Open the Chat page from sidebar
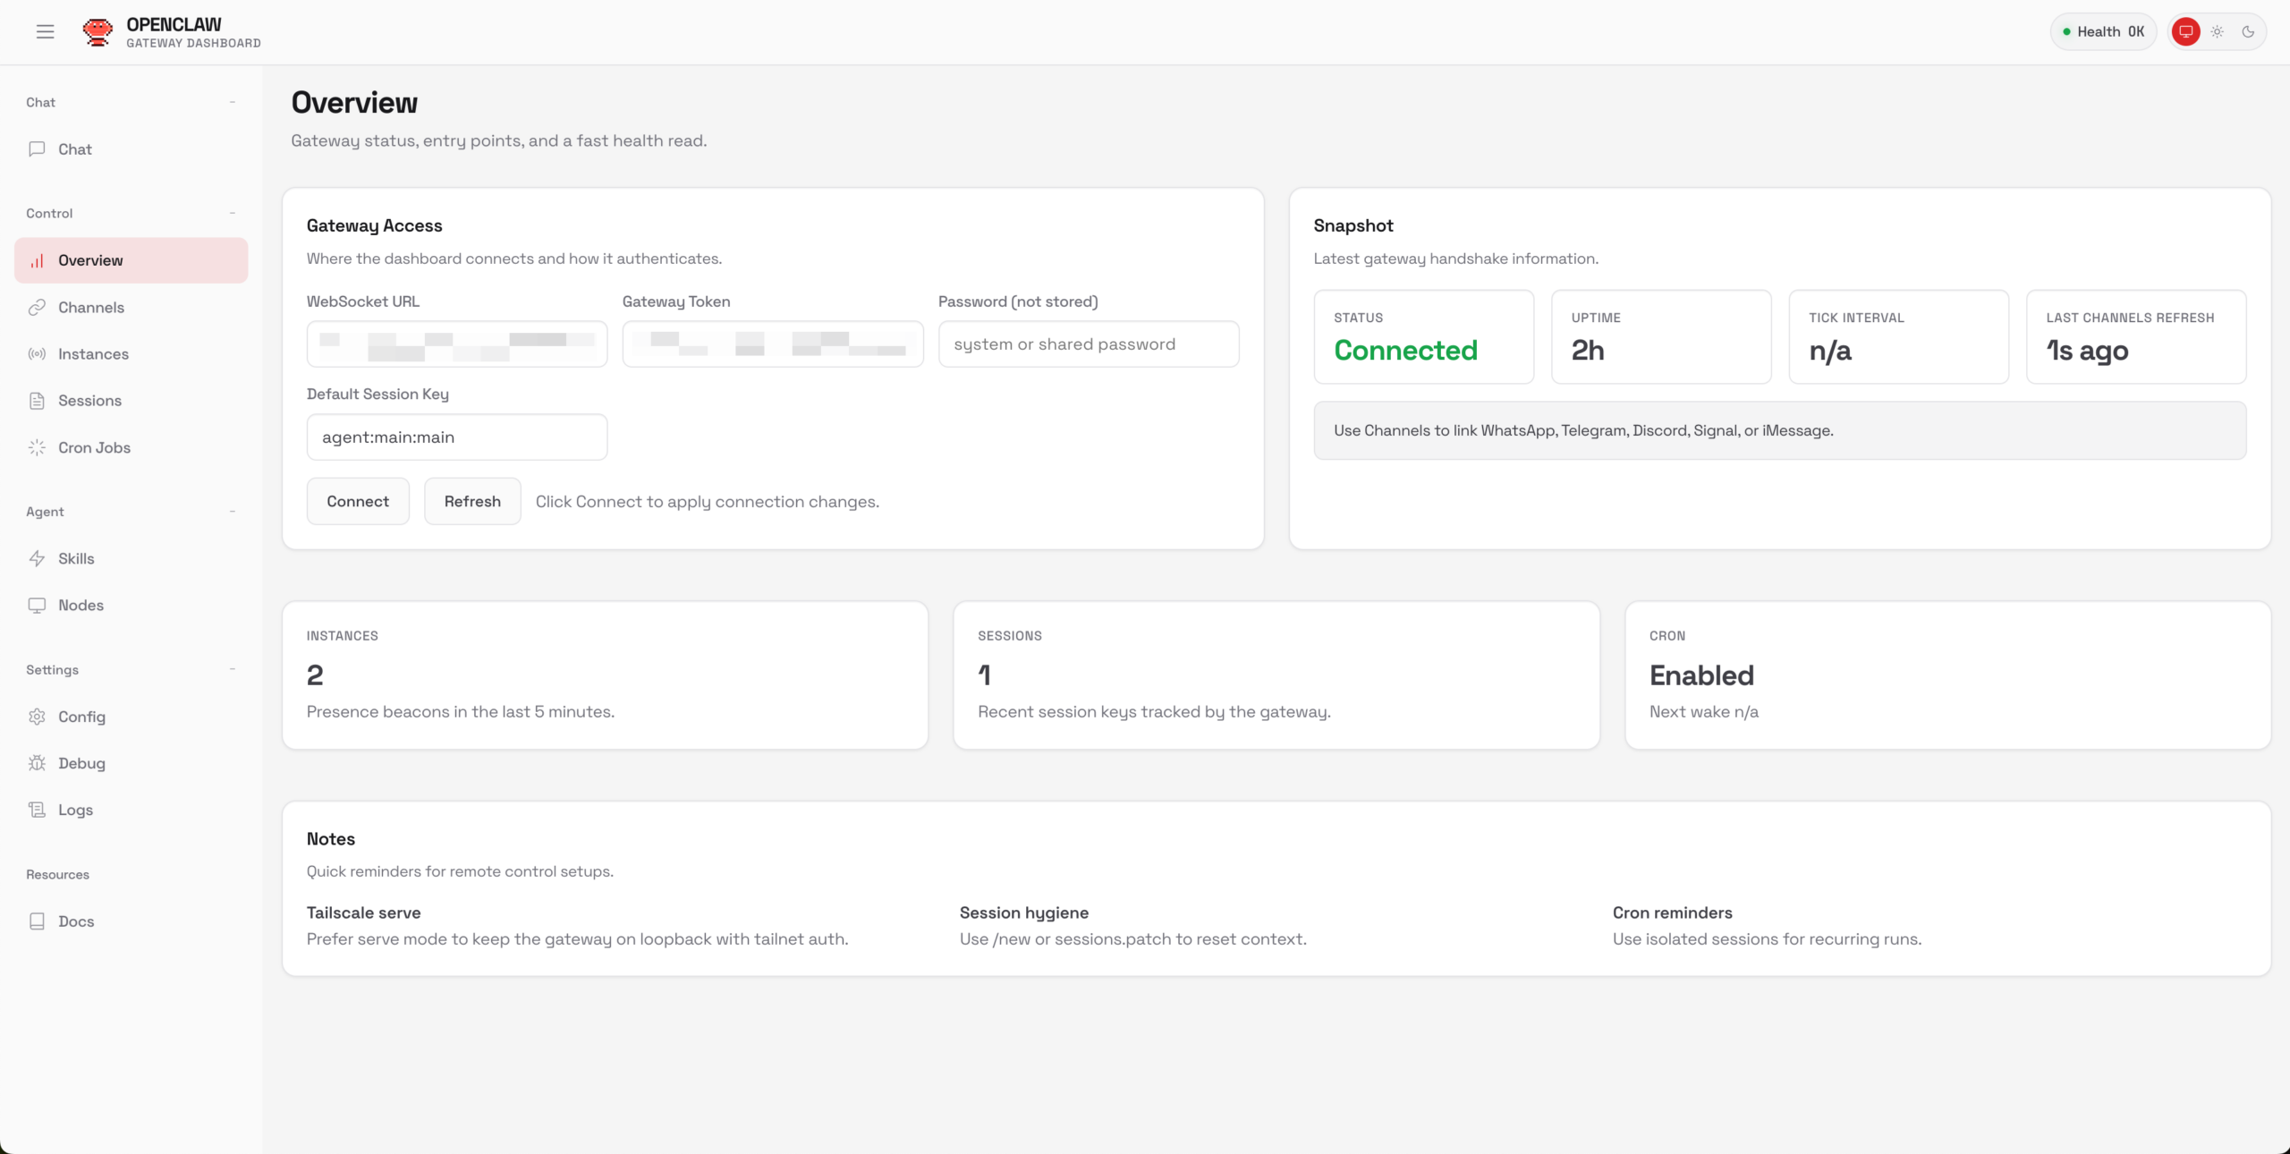Screen dimensions: 2290x1154 (75, 149)
